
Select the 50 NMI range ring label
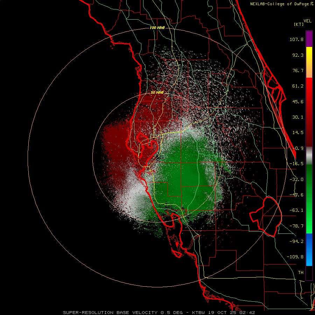pyautogui.click(x=157, y=92)
